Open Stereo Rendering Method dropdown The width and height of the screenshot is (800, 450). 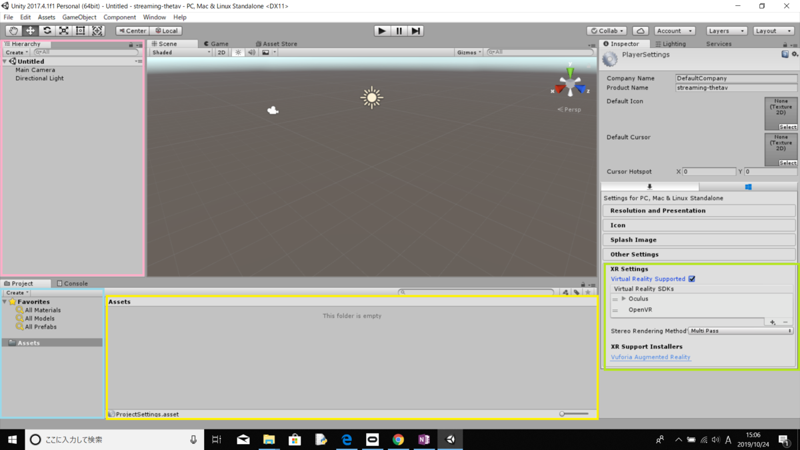pyautogui.click(x=741, y=331)
